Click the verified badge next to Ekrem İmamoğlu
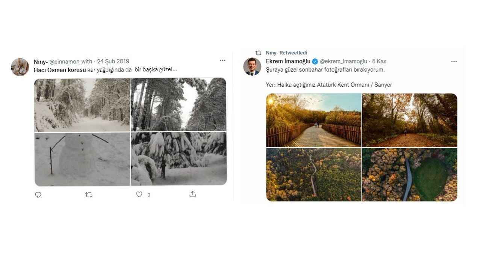 point(315,61)
